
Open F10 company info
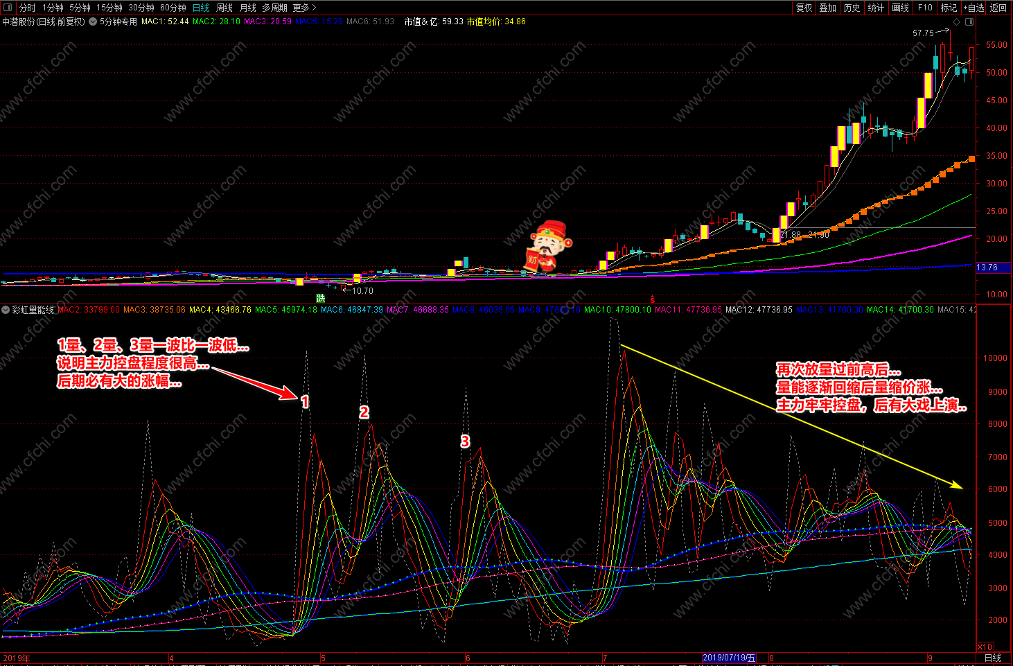pos(925,8)
